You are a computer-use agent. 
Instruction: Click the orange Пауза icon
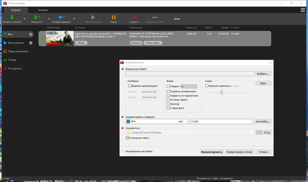(114, 17)
